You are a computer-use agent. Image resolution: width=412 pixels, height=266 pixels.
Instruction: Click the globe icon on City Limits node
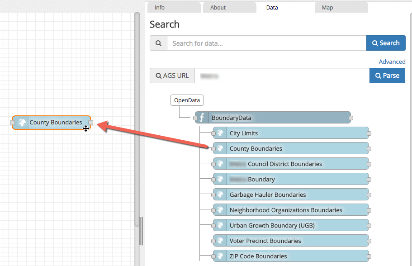click(x=220, y=133)
